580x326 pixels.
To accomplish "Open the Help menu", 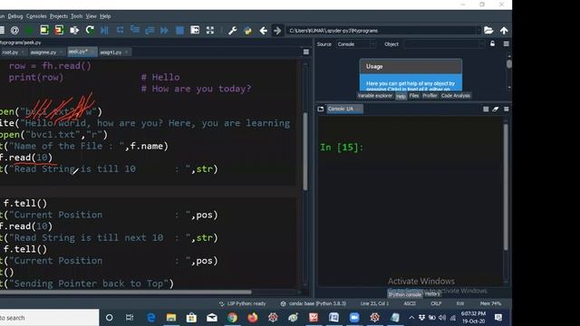I will click(105, 16).
